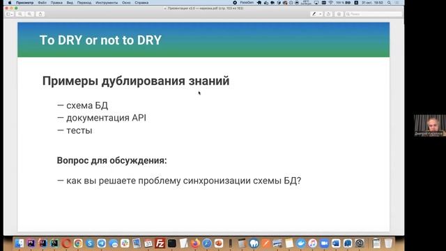446x251 pixels.
Task: Open the Правка menu
Action: click(x=56, y=3)
